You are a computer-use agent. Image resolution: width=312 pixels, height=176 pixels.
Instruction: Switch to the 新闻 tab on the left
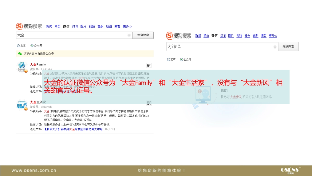click(x=49, y=26)
